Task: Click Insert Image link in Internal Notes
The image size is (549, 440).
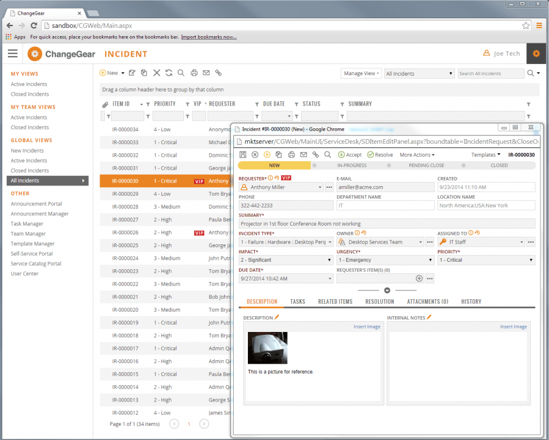Action: [513, 327]
